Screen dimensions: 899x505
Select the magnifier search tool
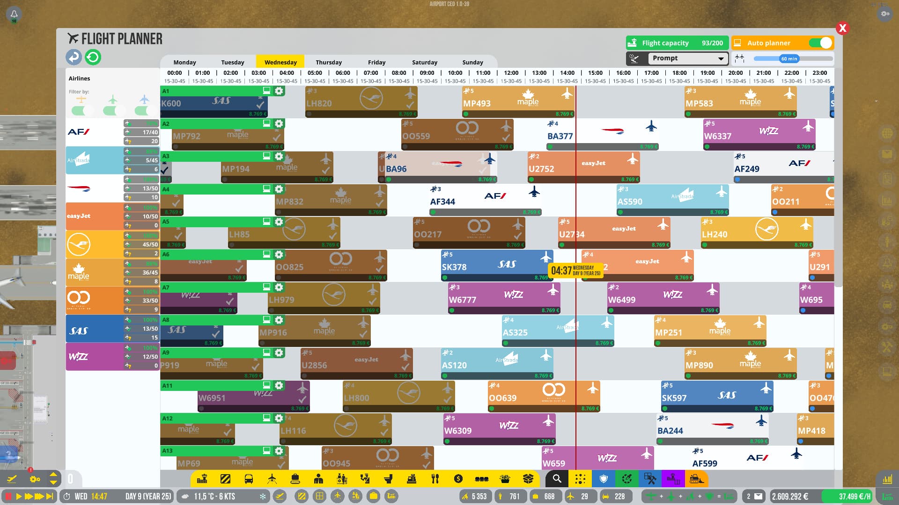coord(557,478)
